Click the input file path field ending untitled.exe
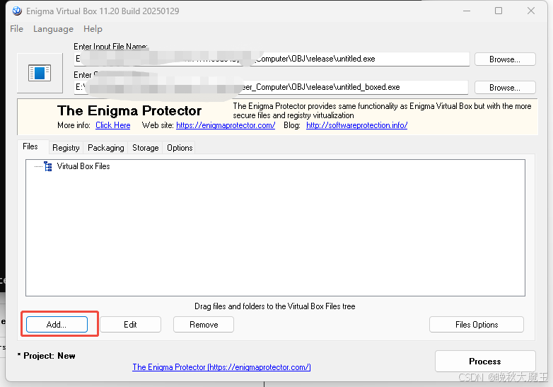This screenshot has height=387, width=553. (x=272, y=59)
